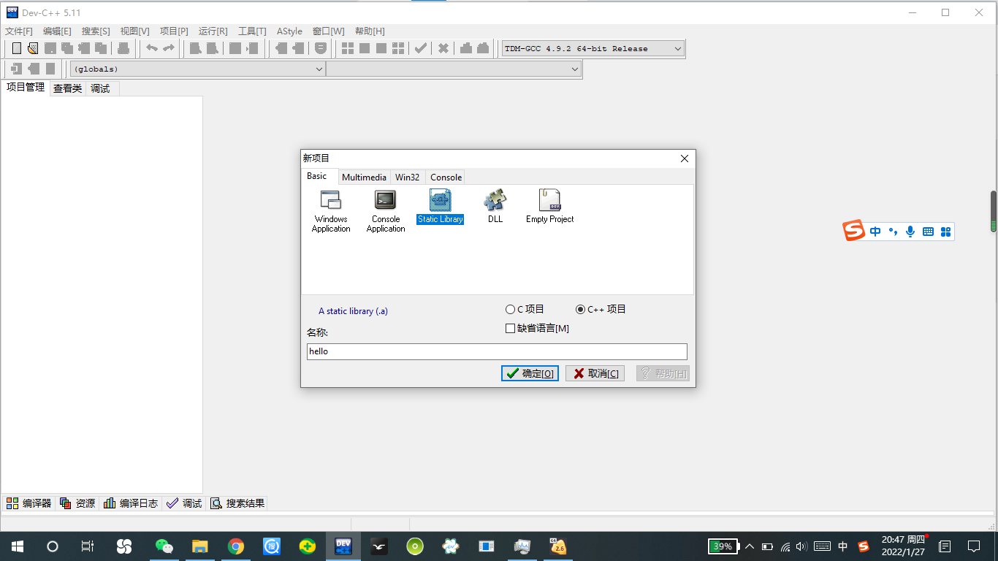Open the (globals) scope dropdown

coord(197,69)
